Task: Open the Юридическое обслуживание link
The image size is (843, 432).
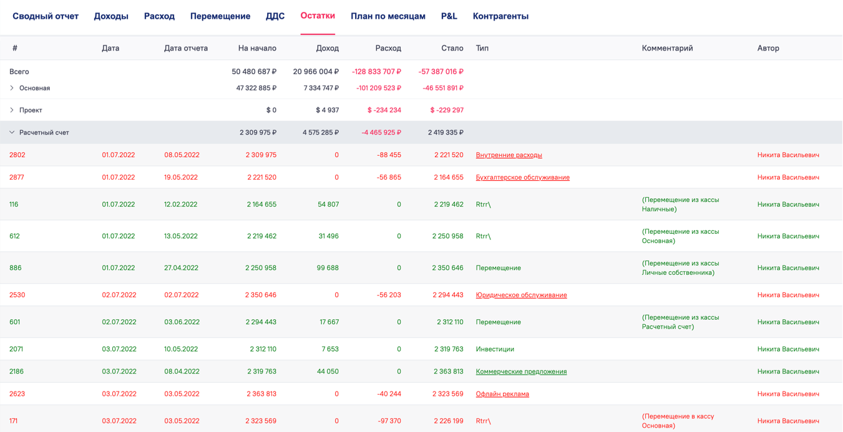Action: tap(521, 295)
